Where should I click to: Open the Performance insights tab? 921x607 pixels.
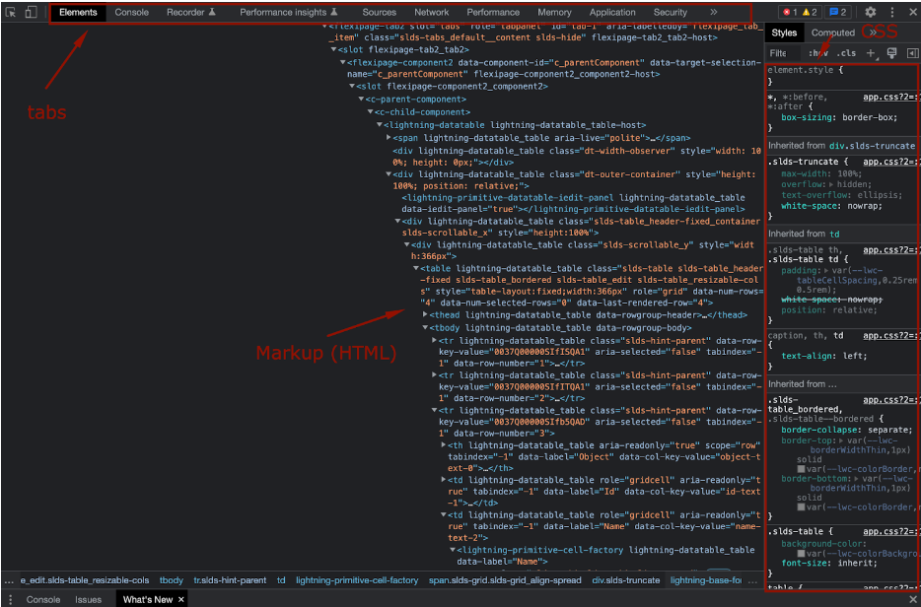pos(288,13)
